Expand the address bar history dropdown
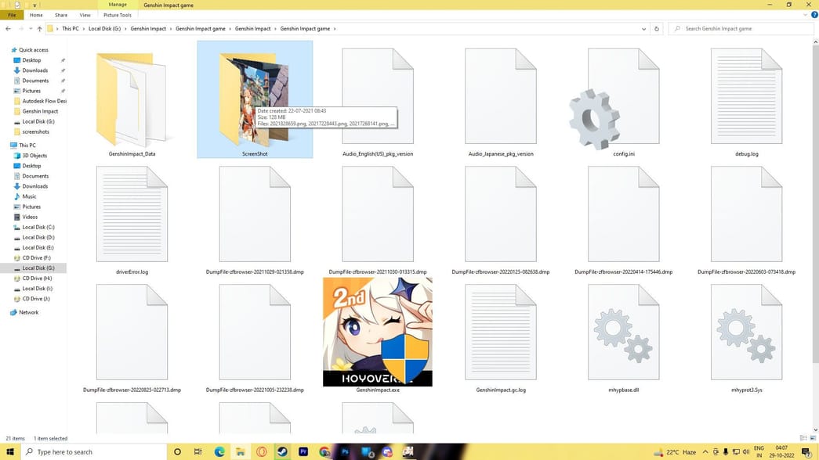Viewport: 819px width, 460px height. (643, 28)
